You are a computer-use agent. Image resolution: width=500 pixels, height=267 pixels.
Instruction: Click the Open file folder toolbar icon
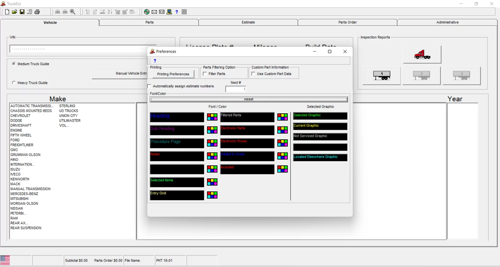click(x=14, y=12)
